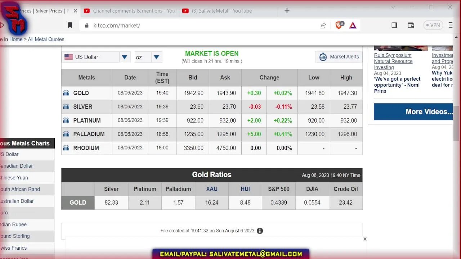Click the VPN button
This screenshot has width=461, height=259.
[x=433, y=25]
